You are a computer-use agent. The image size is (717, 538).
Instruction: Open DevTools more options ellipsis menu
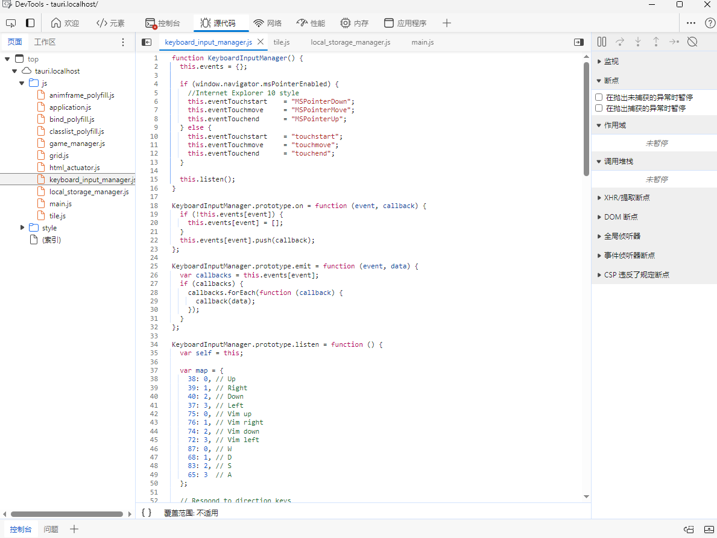coord(691,23)
